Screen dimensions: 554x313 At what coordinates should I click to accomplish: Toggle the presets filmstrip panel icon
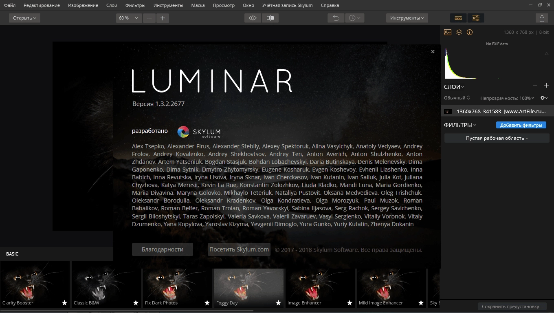[458, 18]
